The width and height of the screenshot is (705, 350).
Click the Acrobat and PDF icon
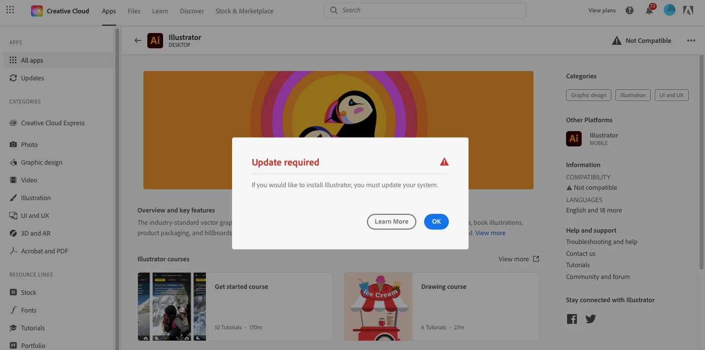click(x=13, y=251)
